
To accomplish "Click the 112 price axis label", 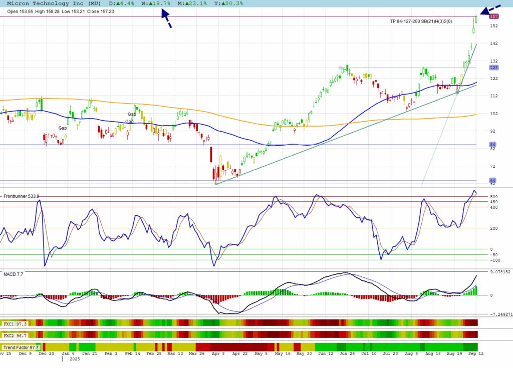I will point(493,96).
